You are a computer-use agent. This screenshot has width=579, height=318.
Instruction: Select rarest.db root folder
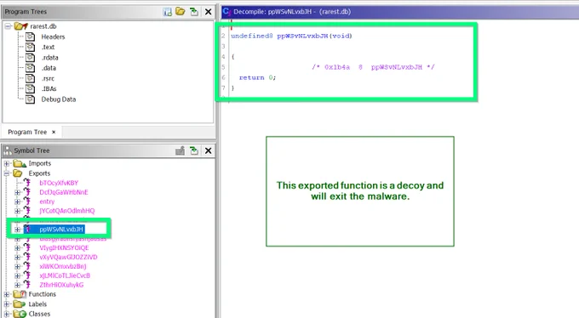43,26
